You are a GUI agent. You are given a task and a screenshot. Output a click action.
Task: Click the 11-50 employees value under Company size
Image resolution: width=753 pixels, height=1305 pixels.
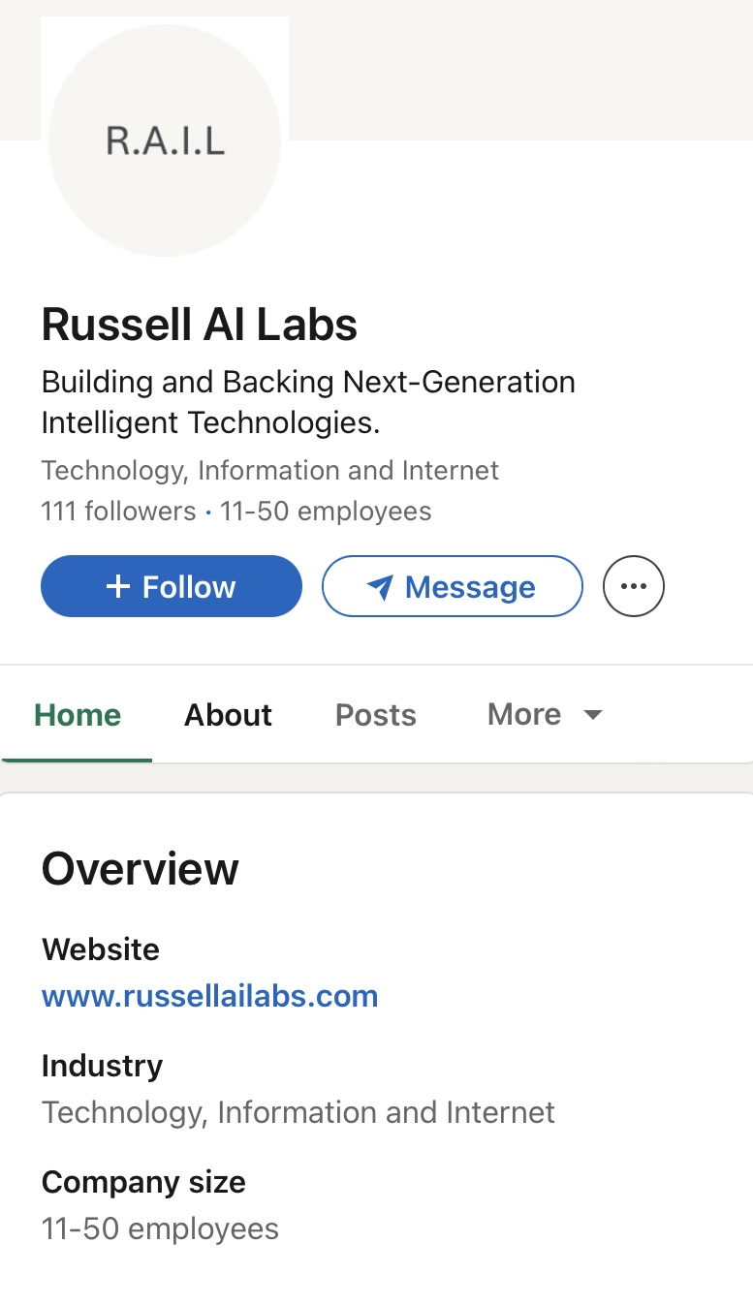coord(160,1228)
